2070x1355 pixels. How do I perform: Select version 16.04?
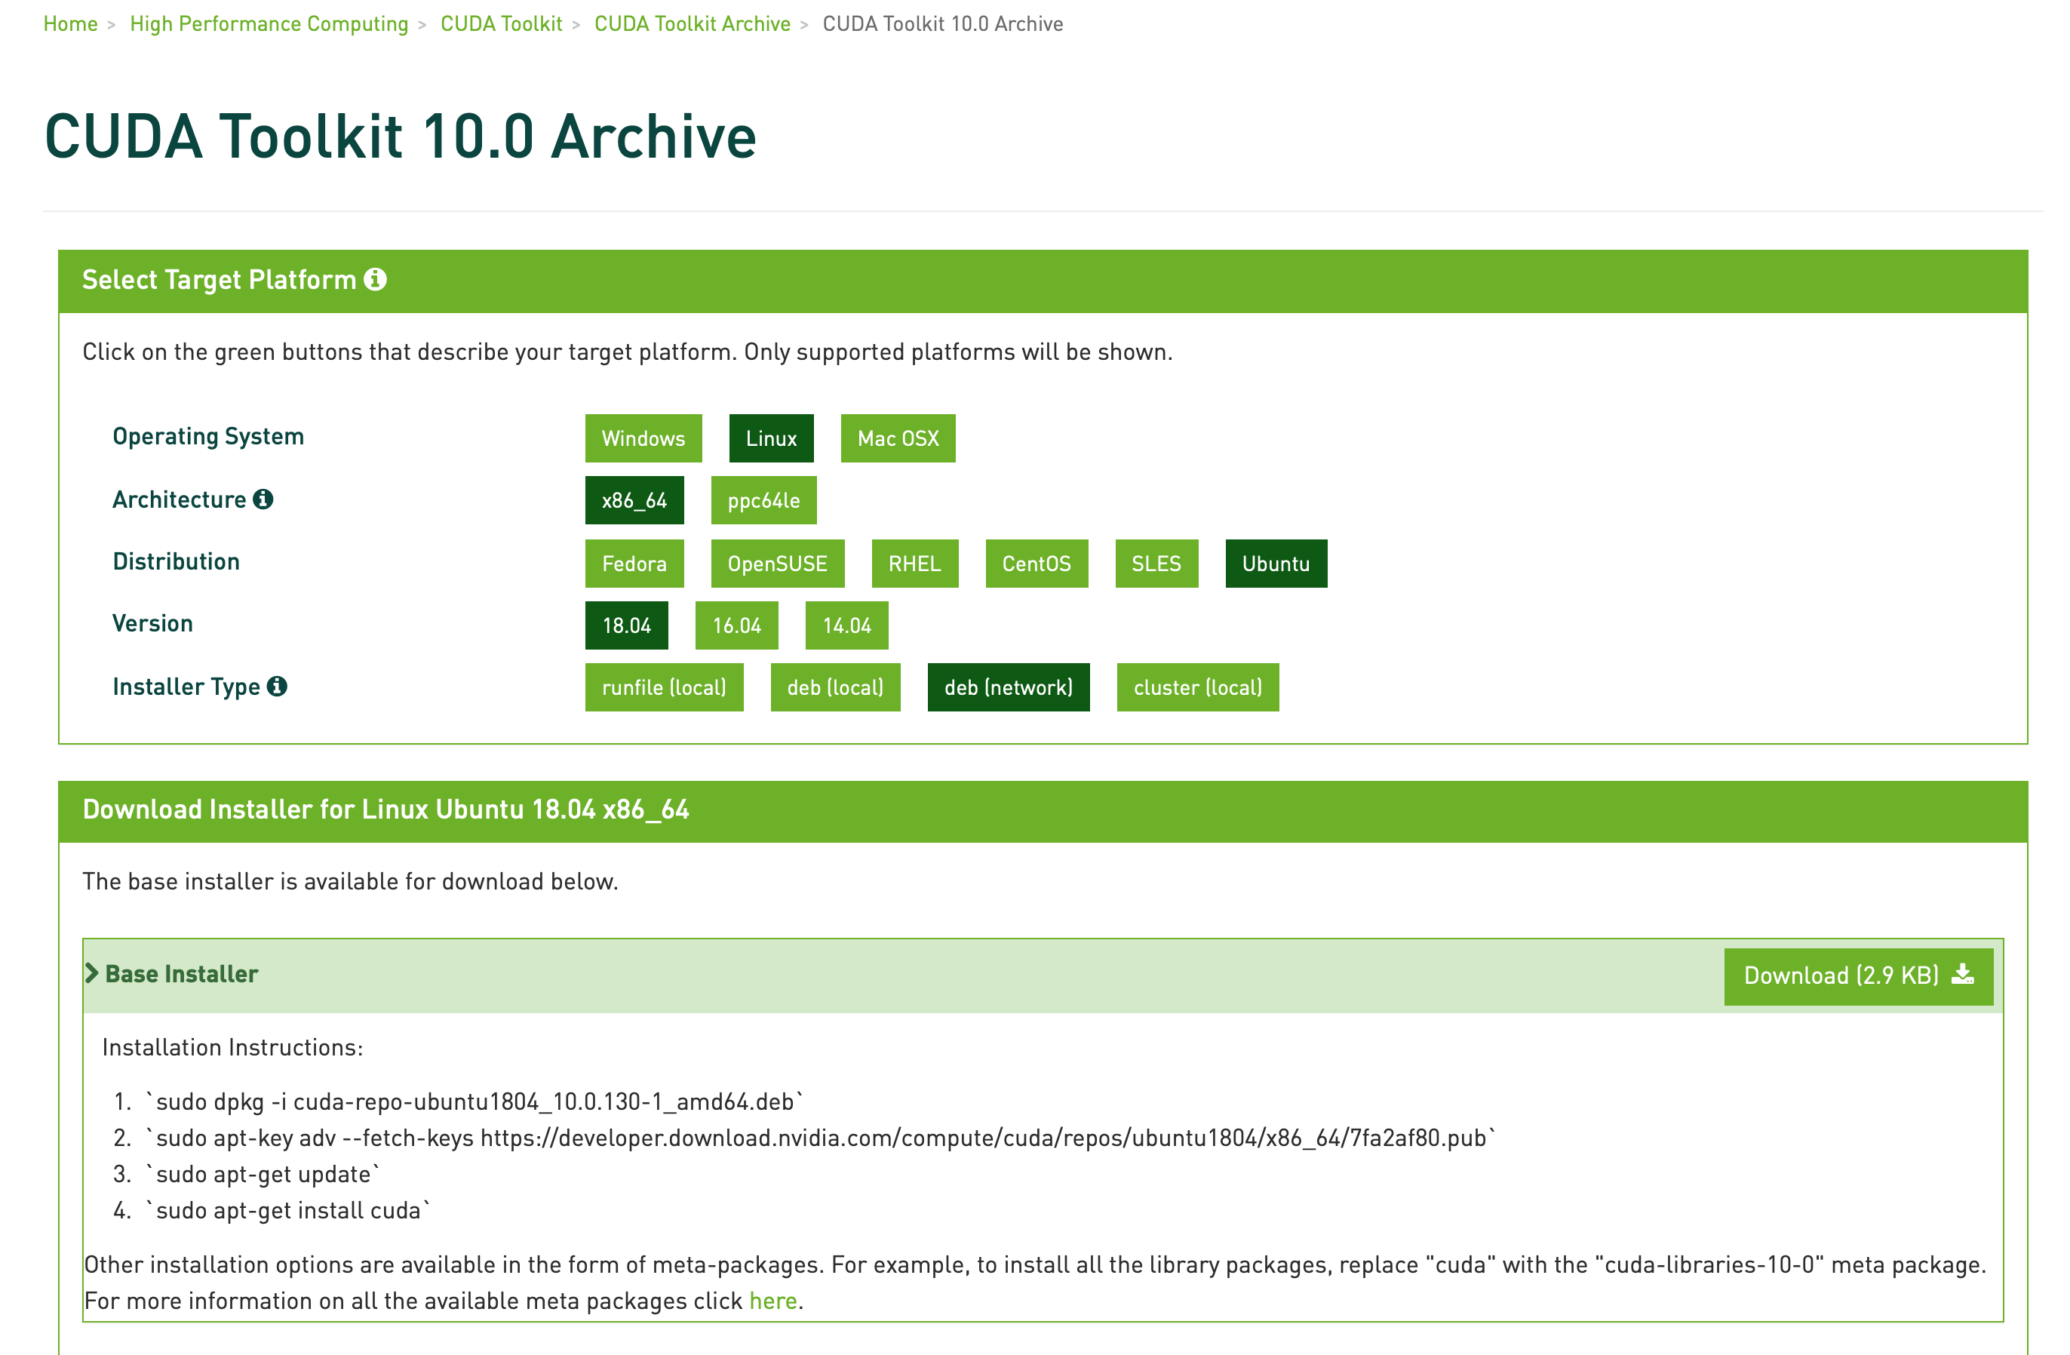tap(736, 625)
